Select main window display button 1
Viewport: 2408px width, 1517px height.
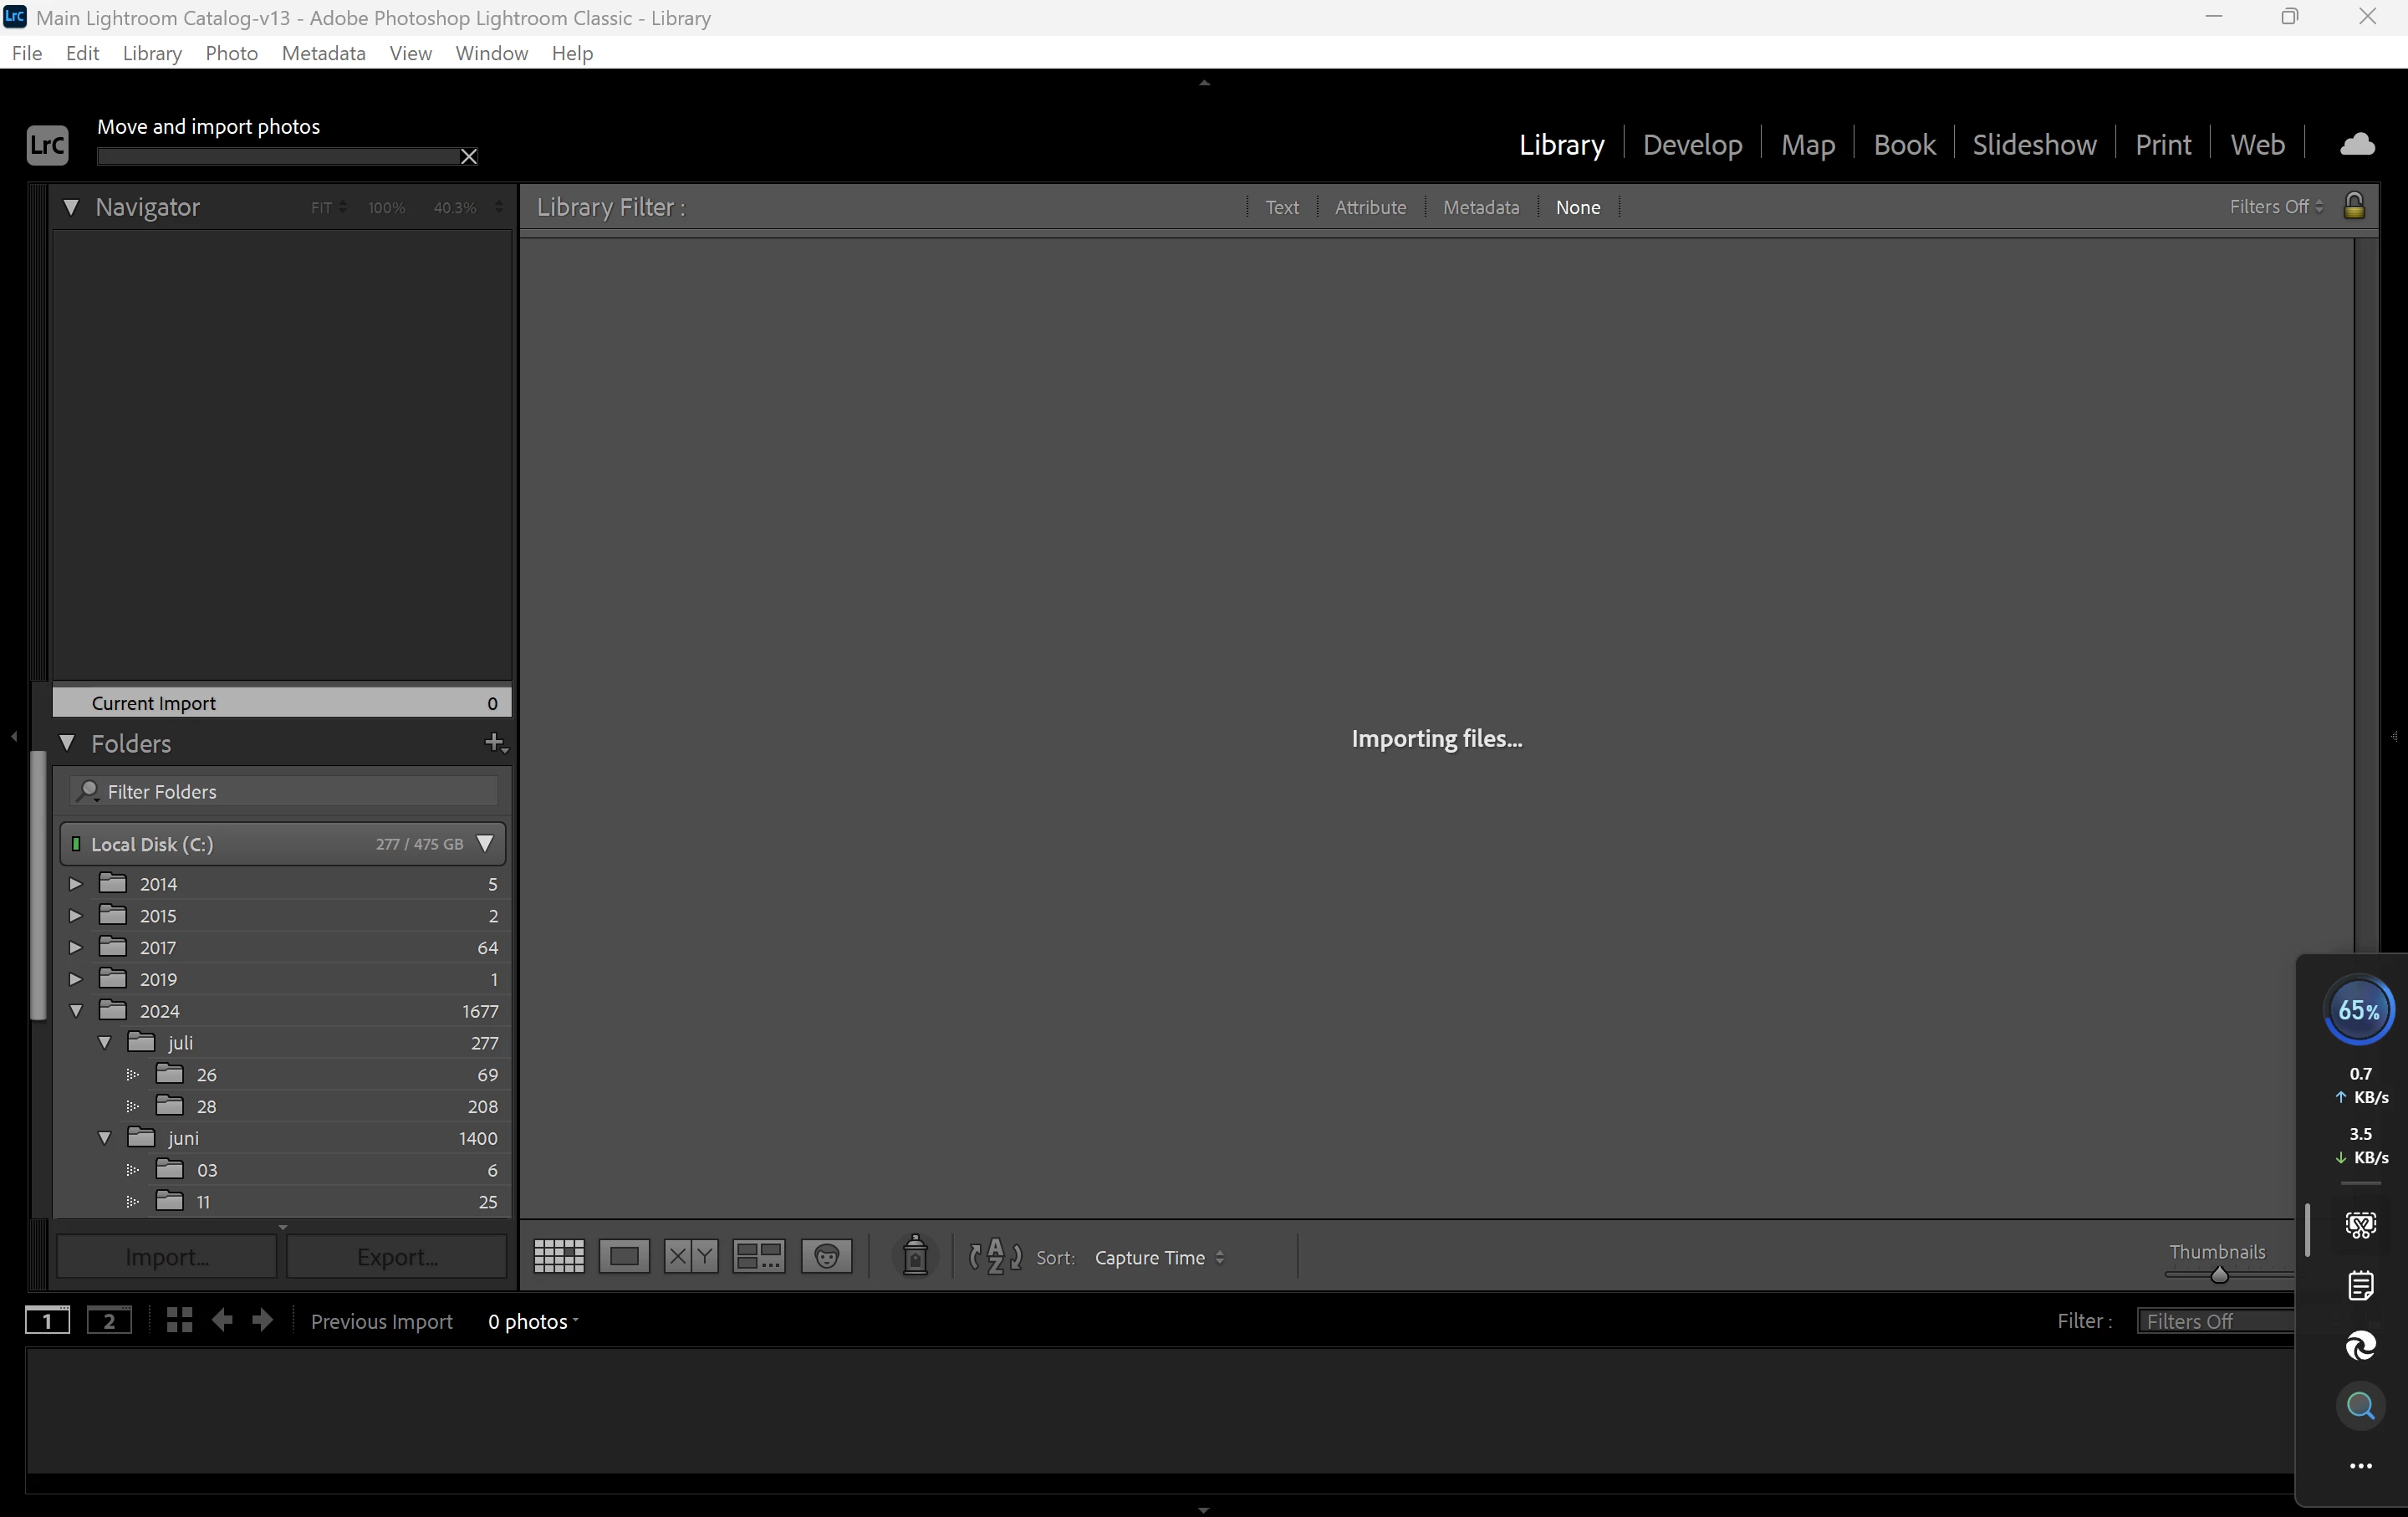47,1321
